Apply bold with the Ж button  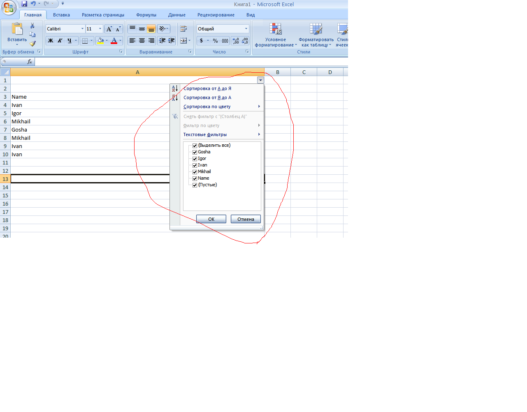pyautogui.click(x=51, y=41)
